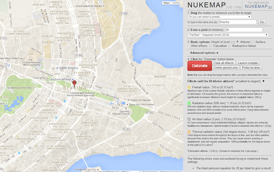Image resolution: width=274 pixels, height=172 pixels.
Task: Click the Radiation radius green swatch
Action: [189, 103]
